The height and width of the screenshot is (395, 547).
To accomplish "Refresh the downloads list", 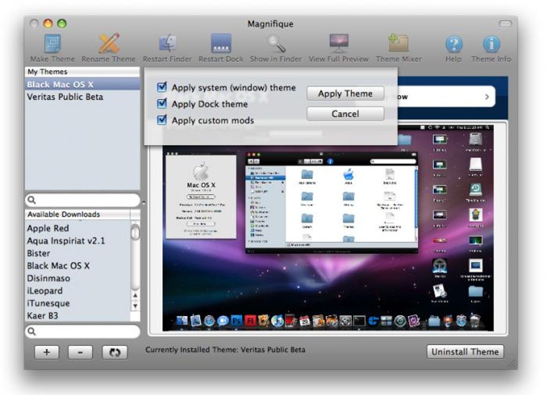I will point(114,352).
